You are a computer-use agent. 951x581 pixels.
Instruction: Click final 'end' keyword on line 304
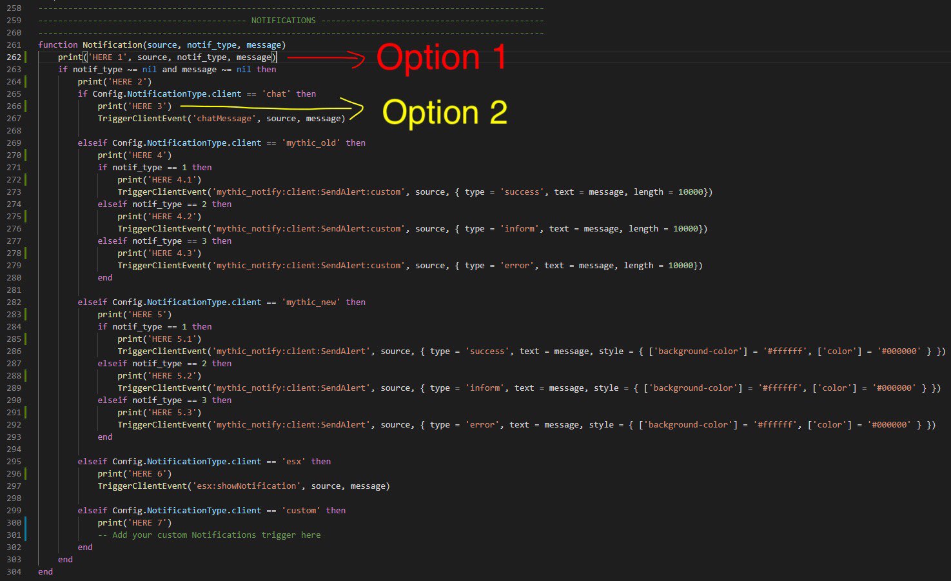point(45,571)
